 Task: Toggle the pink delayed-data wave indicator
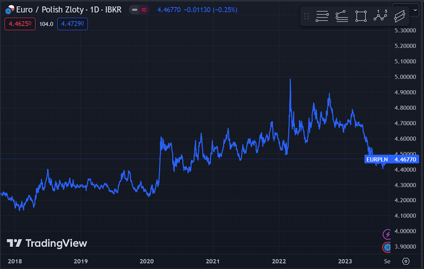[x=144, y=10]
